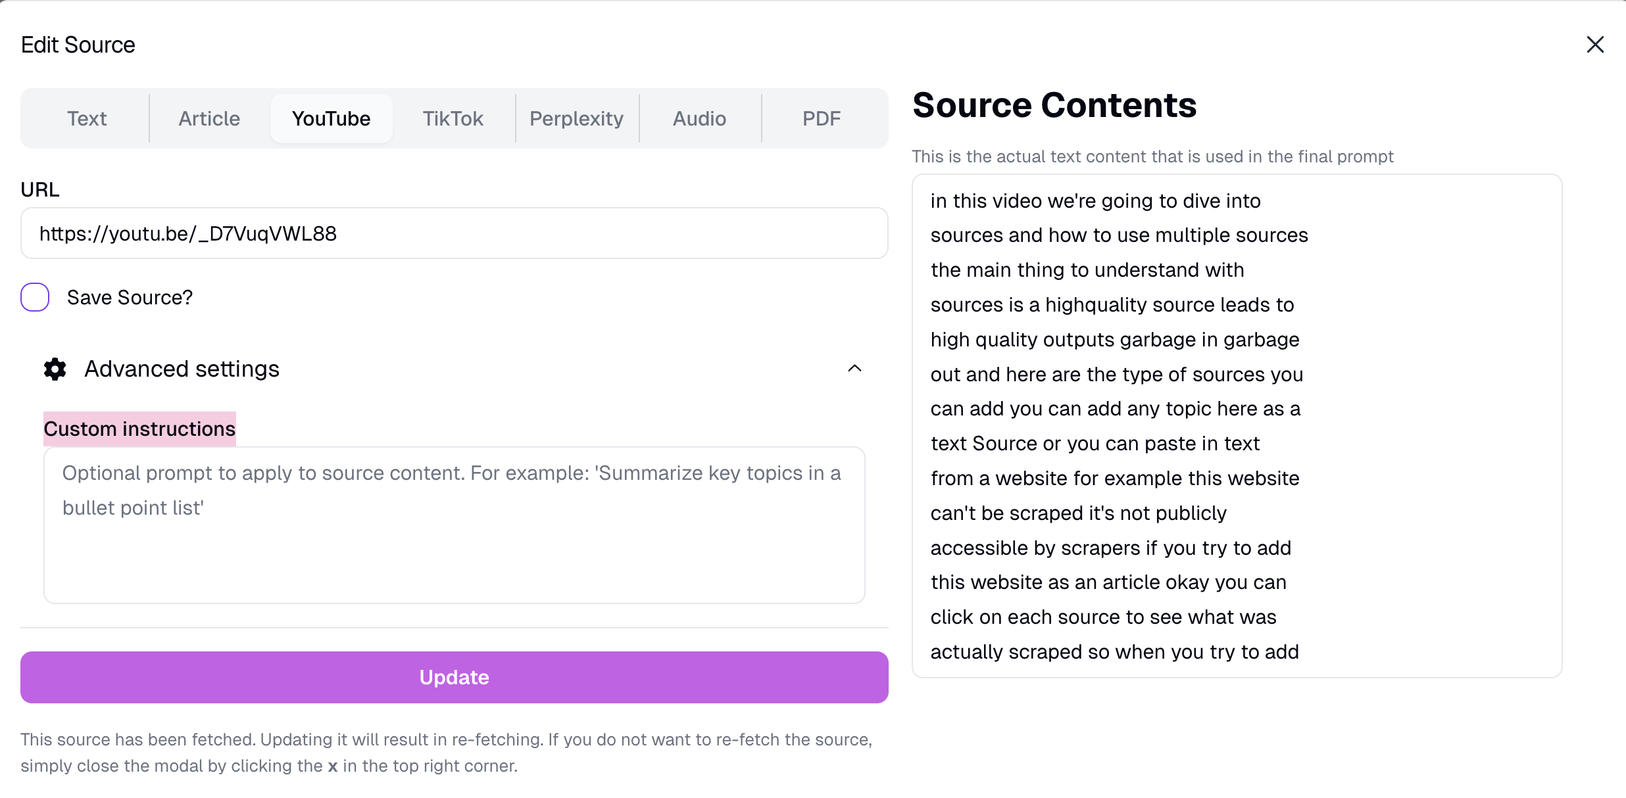Screen dimensions: 1626x798
Task: Click the Source Contents heading
Action: click(1054, 105)
